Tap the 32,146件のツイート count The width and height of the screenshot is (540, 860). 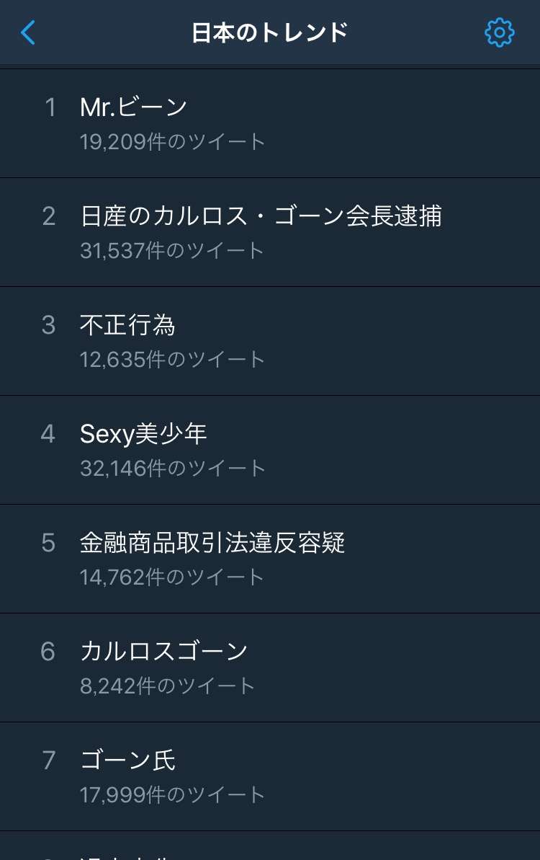click(173, 468)
